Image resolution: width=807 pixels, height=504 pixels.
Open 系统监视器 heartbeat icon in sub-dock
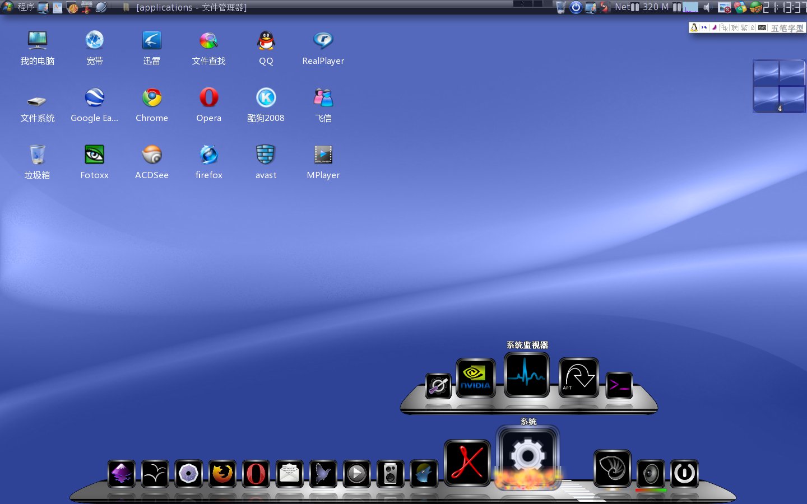(x=527, y=375)
